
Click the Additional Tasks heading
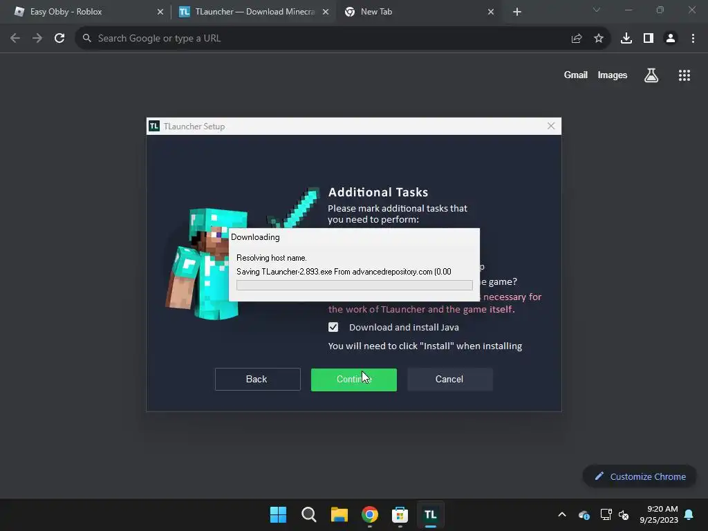378,192
